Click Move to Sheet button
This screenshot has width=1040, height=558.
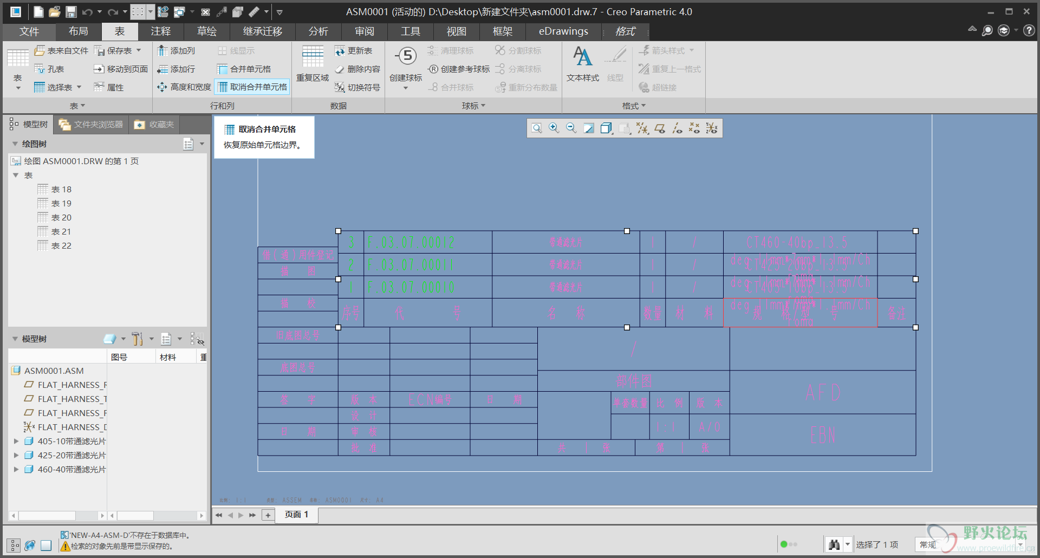point(121,69)
